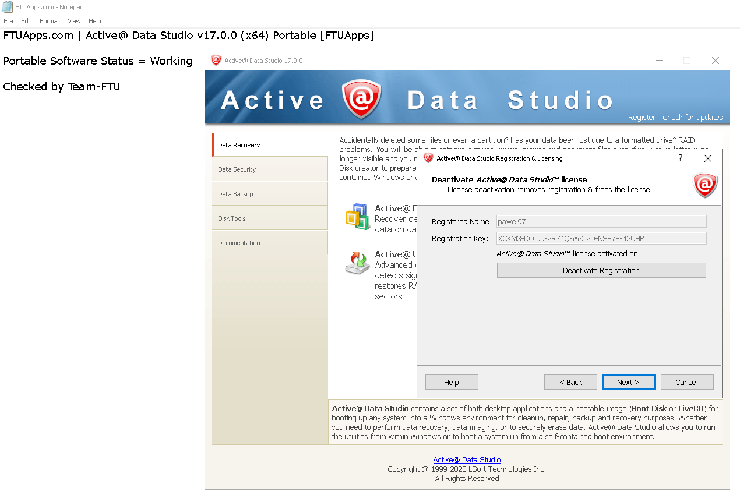Select the Data Backup tab

pos(270,193)
